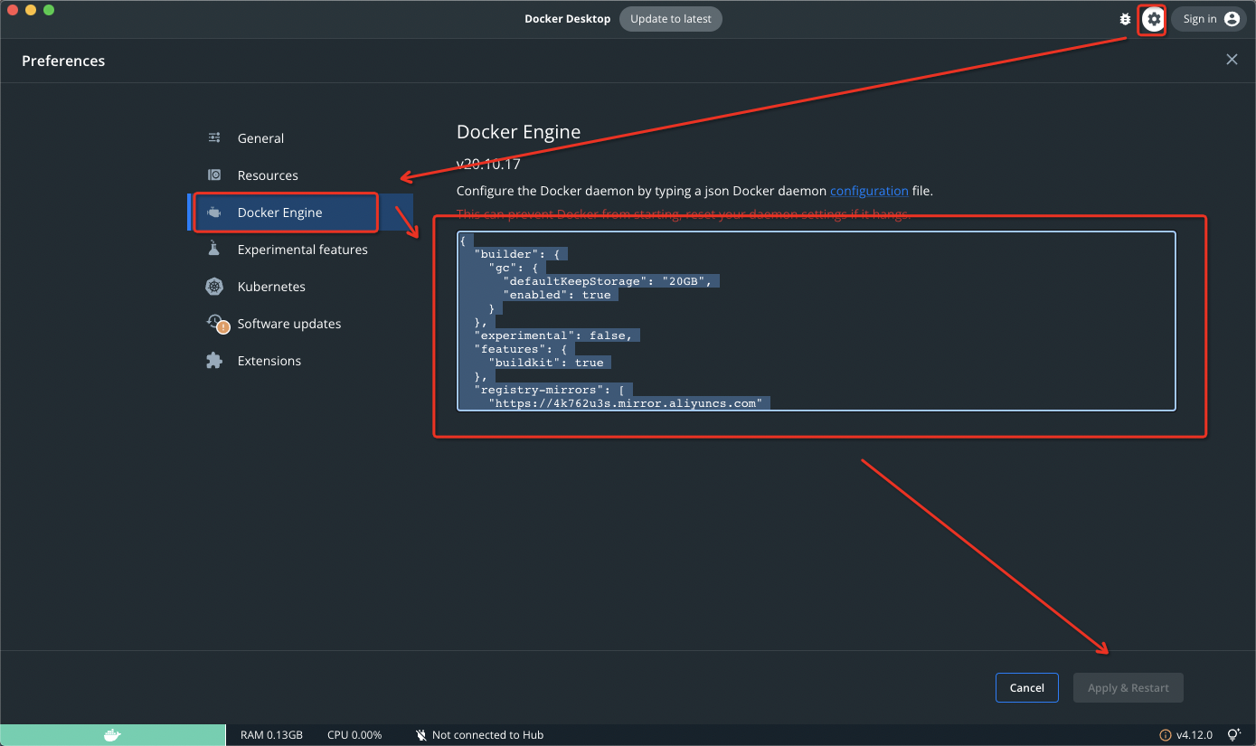Click the Kubernetes wheel icon

click(214, 287)
